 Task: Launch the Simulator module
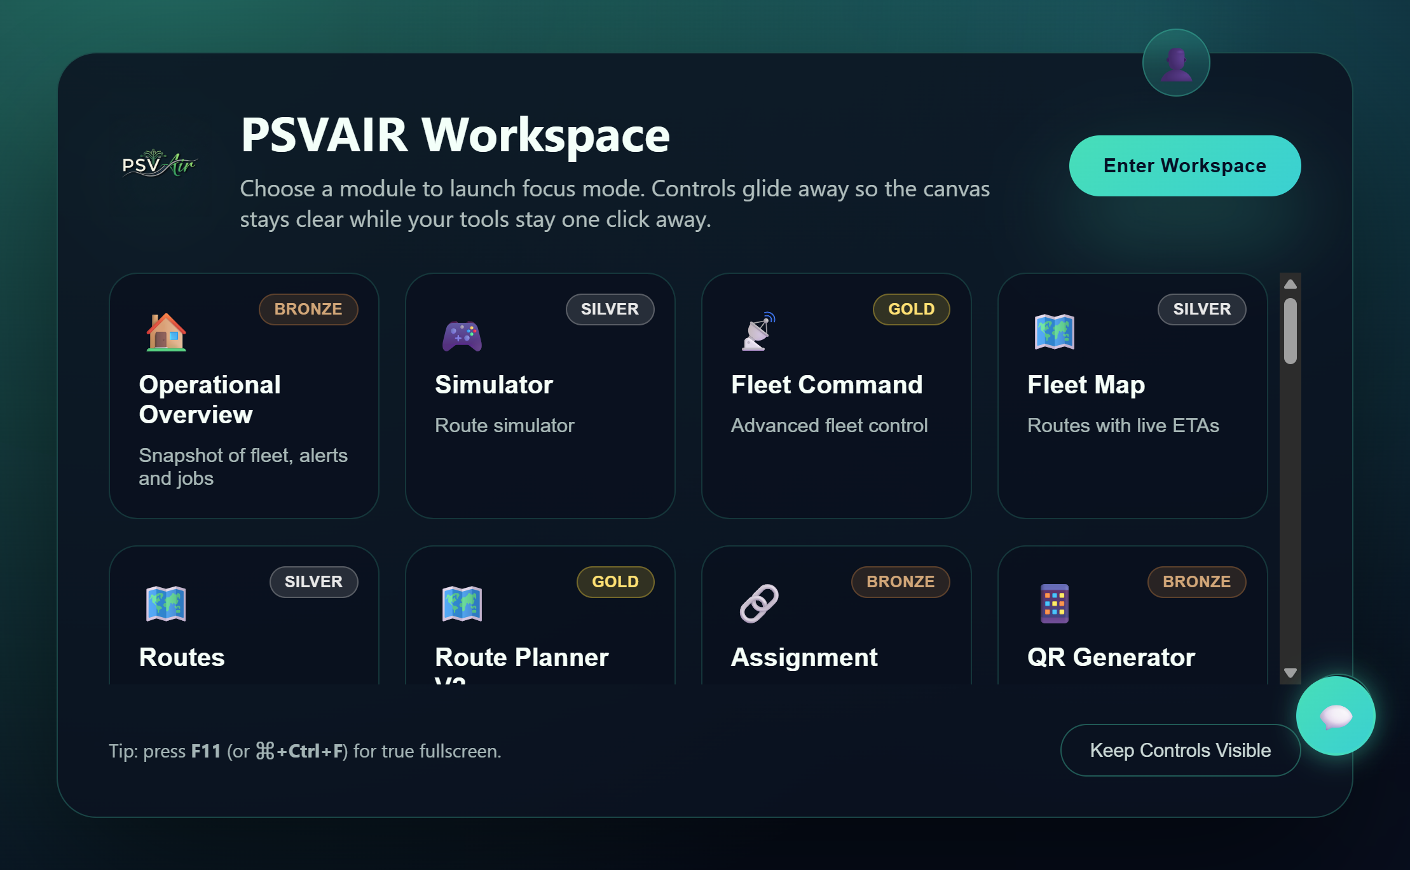coord(540,396)
